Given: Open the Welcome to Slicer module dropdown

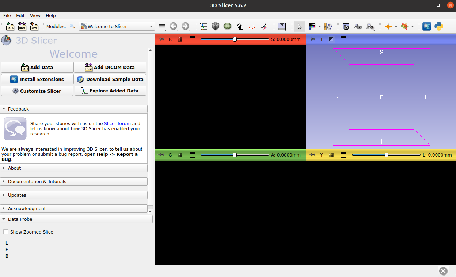Looking at the screenshot, I should (x=117, y=26).
